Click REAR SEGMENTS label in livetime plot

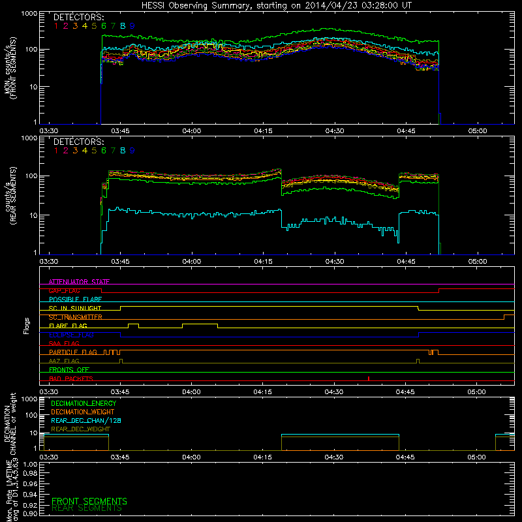[87, 508]
